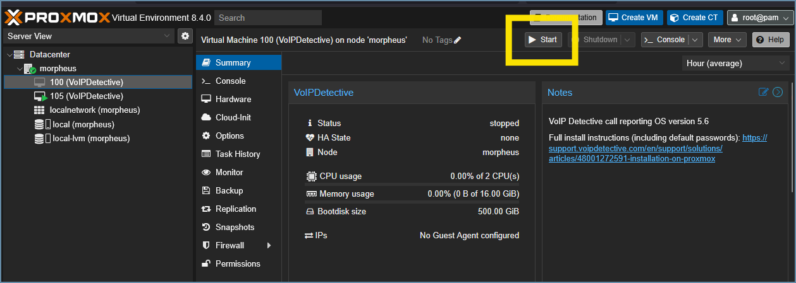This screenshot has width=796, height=283.
Task: Collapse the morpheus tree node
Action: [x=19, y=69]
